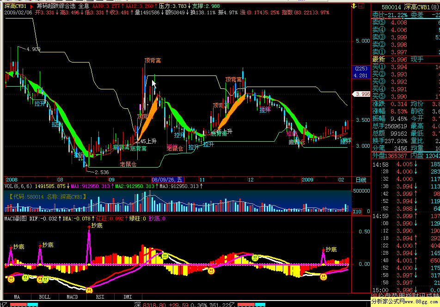Click the (225) 4.281 cursor value box
Image resolution: width=440 pixels, height=307 pixels.
click(x=361, y=72)
